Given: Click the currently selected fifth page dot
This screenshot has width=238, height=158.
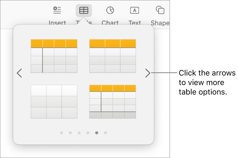Looking at the screenshot, I should coord(97,133).
